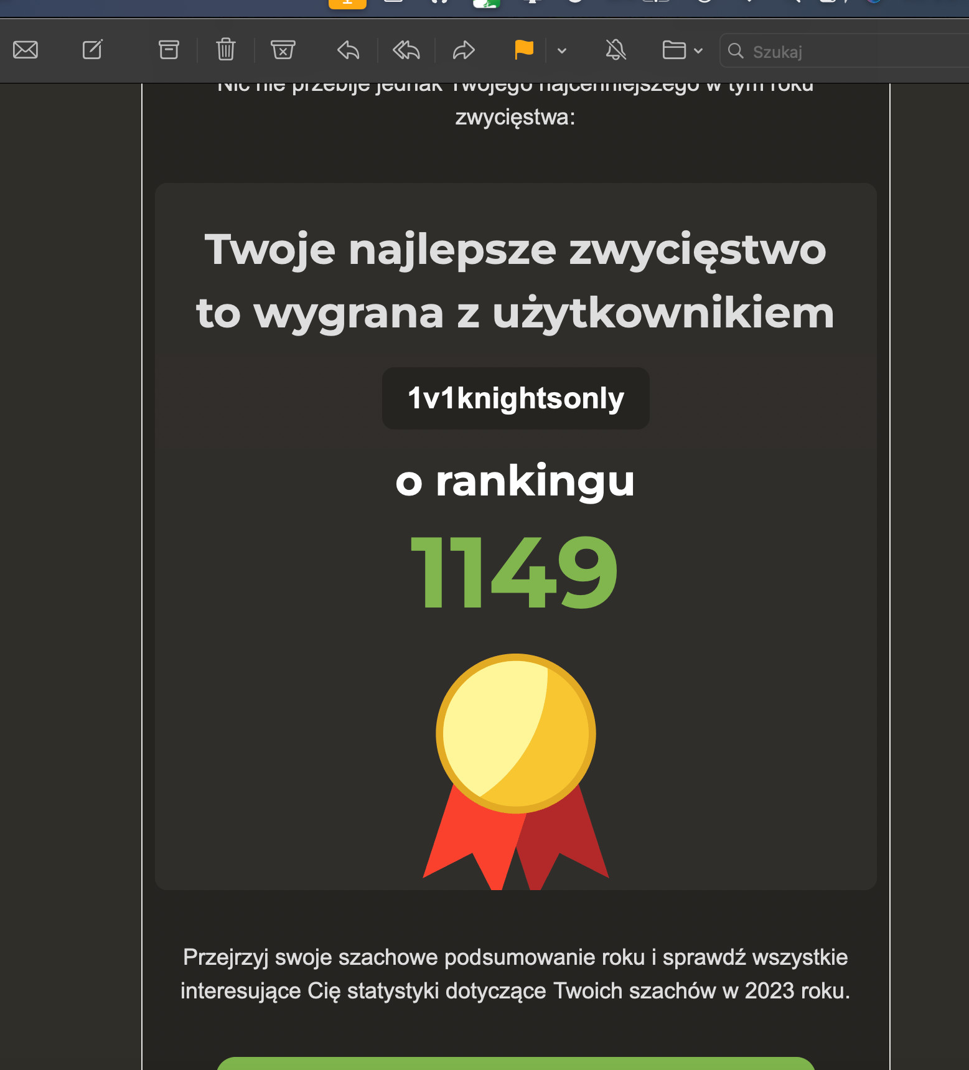
Task: Toggle the orange flag on this message
Action: coord(524,50)
